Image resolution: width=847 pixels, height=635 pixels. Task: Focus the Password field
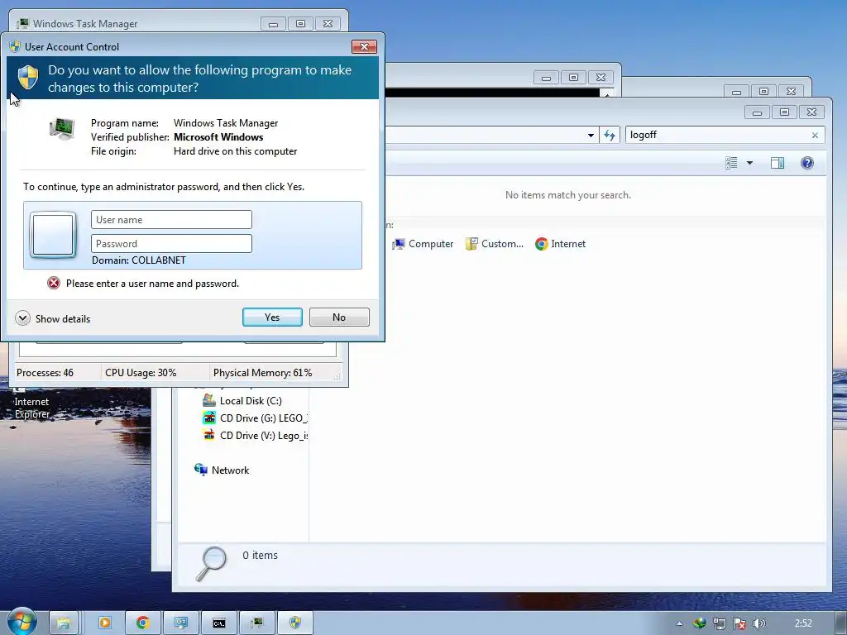click(171, 244)
